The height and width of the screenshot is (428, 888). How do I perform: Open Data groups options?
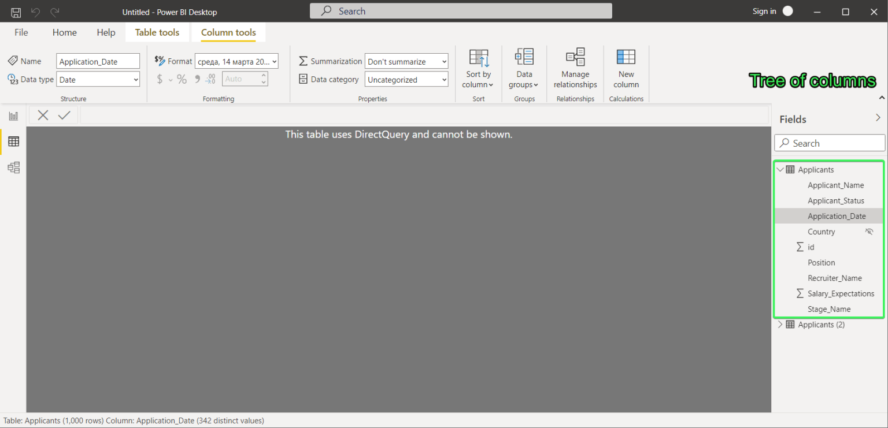tap(523, 68)
